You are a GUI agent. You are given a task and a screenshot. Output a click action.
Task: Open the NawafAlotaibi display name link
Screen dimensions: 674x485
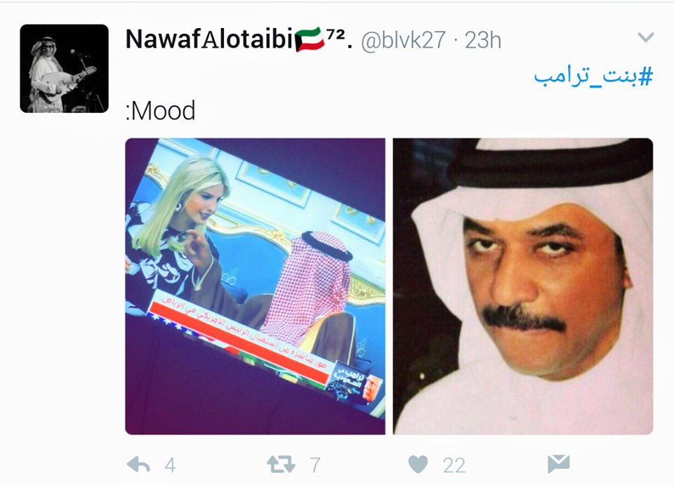[x=210, y=39]
